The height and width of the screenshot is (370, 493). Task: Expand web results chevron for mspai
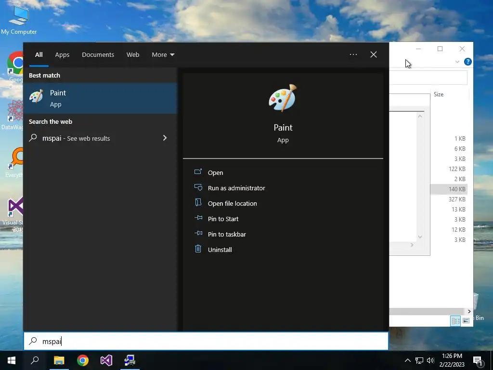pos(165,138)
